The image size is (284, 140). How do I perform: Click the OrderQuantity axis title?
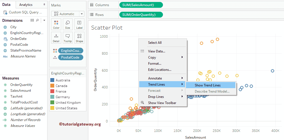click(95, 79)
